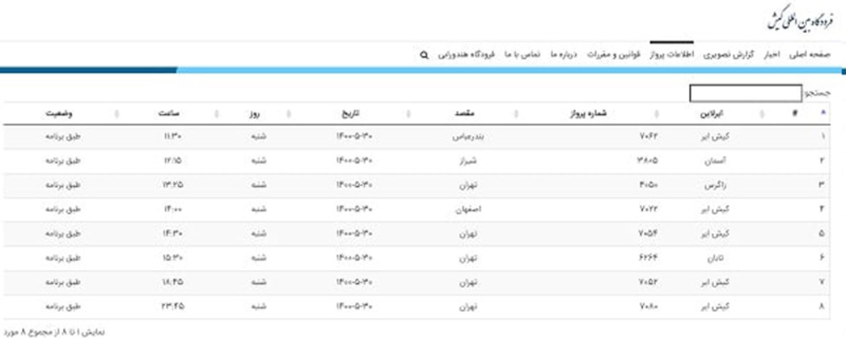Click row number ۵ cell
Viewport: 846px width, 338px height.
tap(822, 234)
